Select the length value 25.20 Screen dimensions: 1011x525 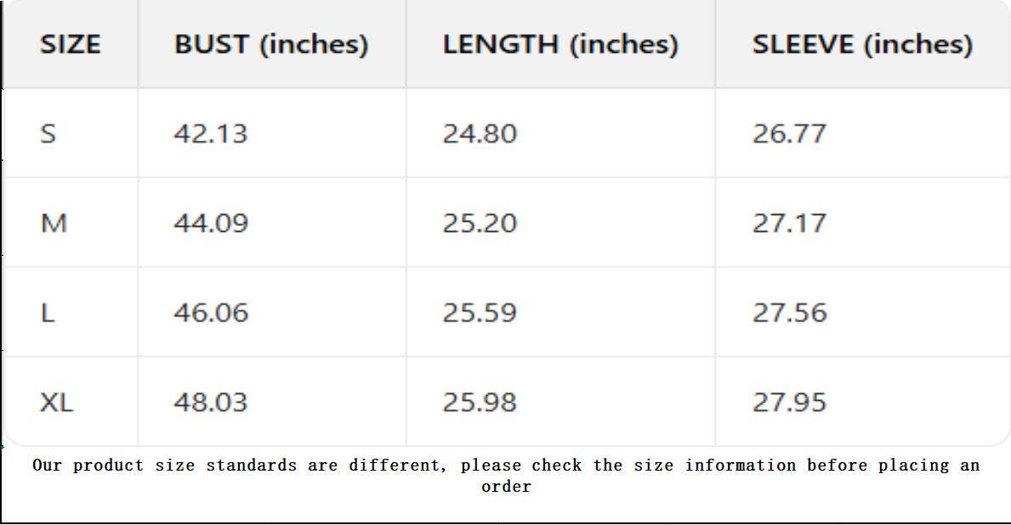[480, 223]
